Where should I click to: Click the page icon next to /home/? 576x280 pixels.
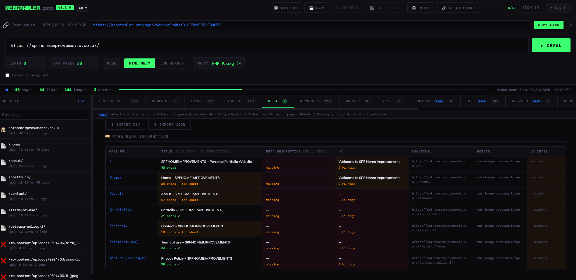click(3, 146)
